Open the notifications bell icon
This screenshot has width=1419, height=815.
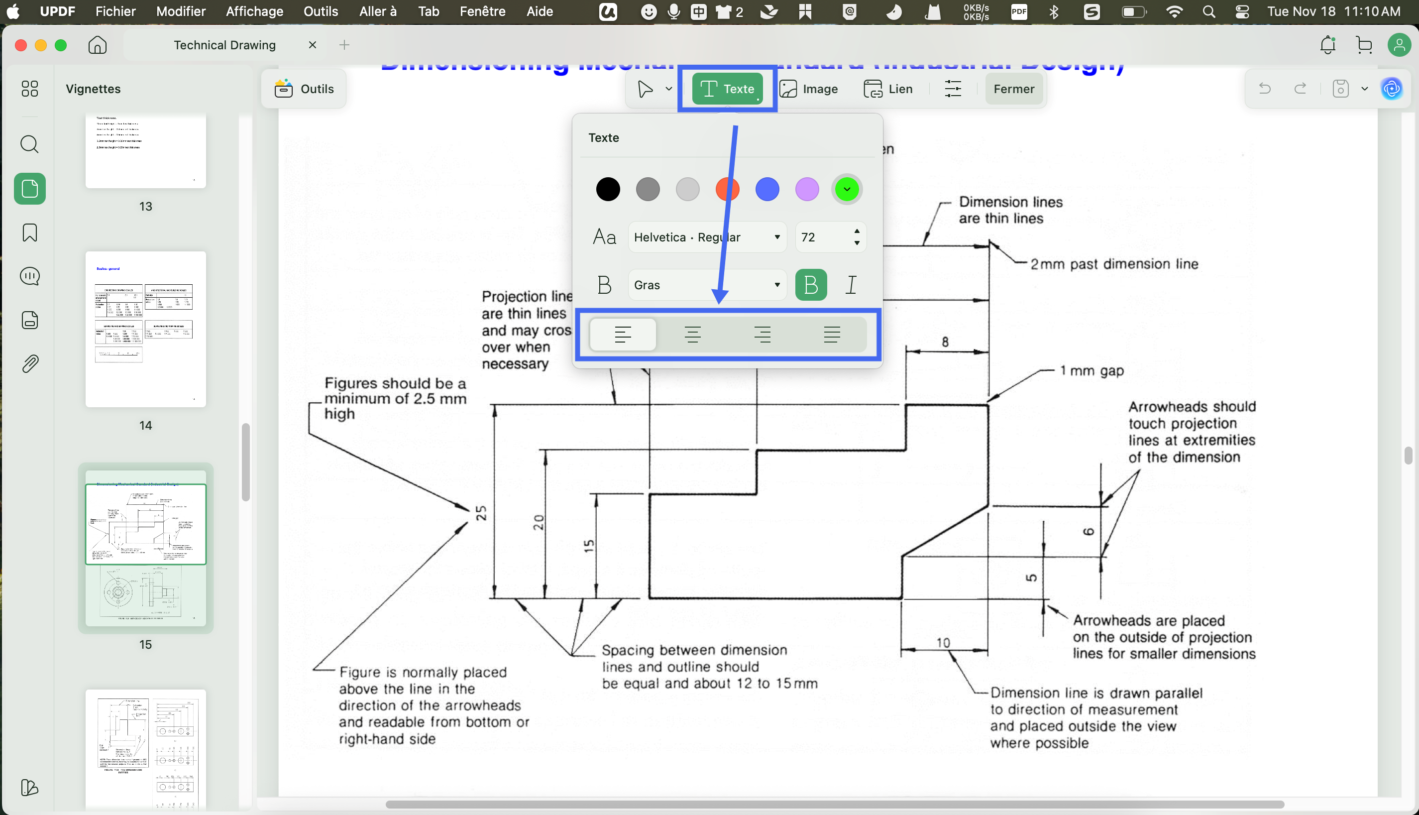pos(1328,45)
